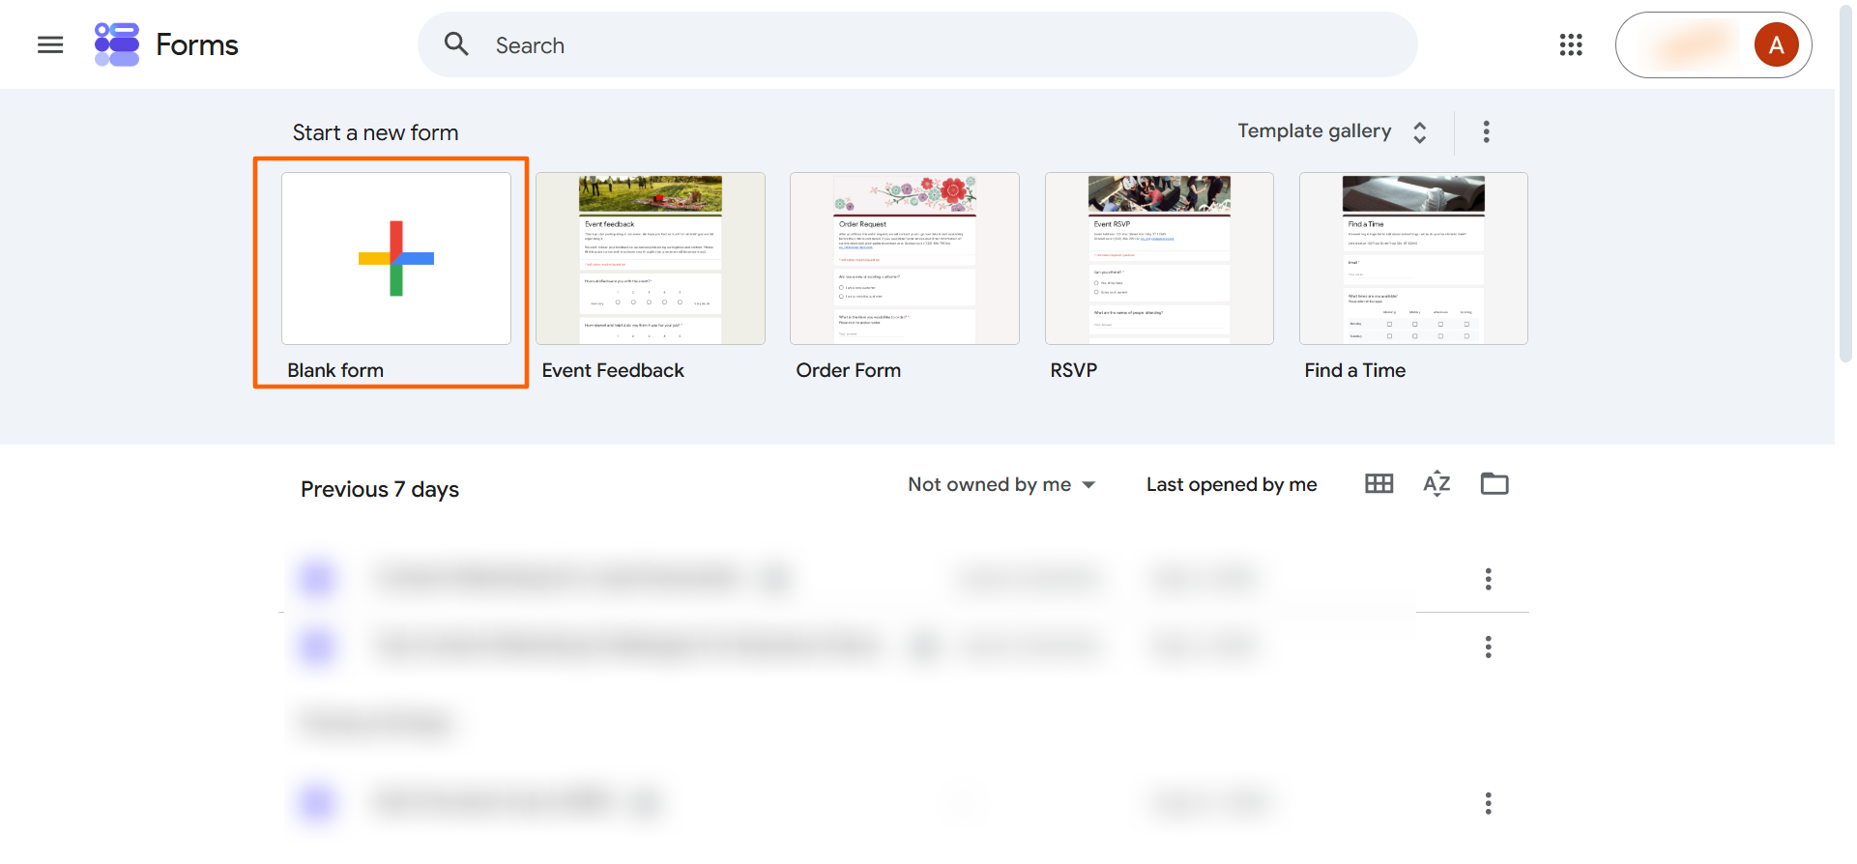This screenshot has height=864, width=1857.
Task: Open the Find a Time template
Action: tap(1413, 258)
